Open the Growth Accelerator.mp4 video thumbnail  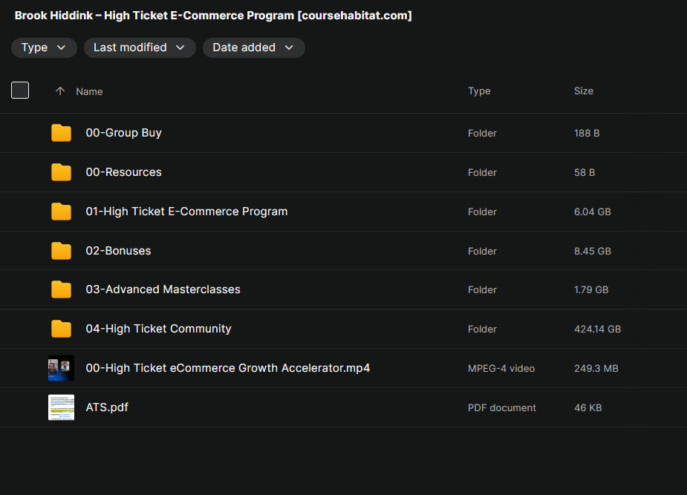tap(61, 368)
